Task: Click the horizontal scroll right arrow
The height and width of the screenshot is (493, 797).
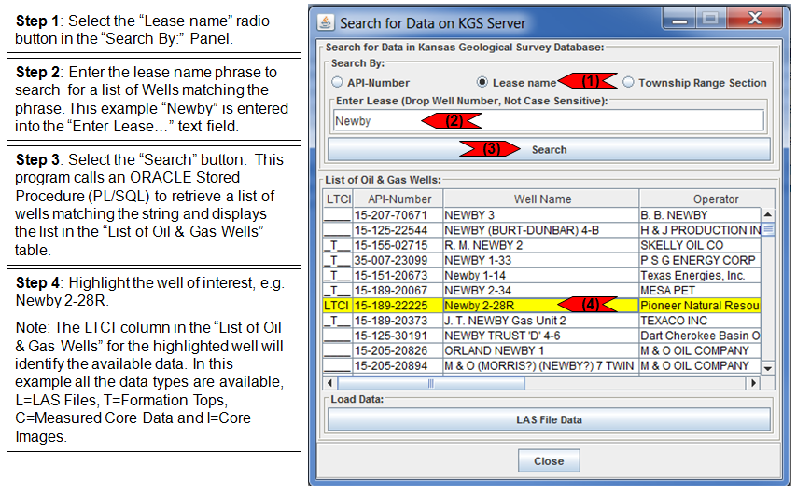Action: click(753, 383)
